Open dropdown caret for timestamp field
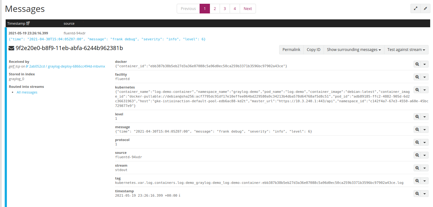433x207 pixels. 425,194
